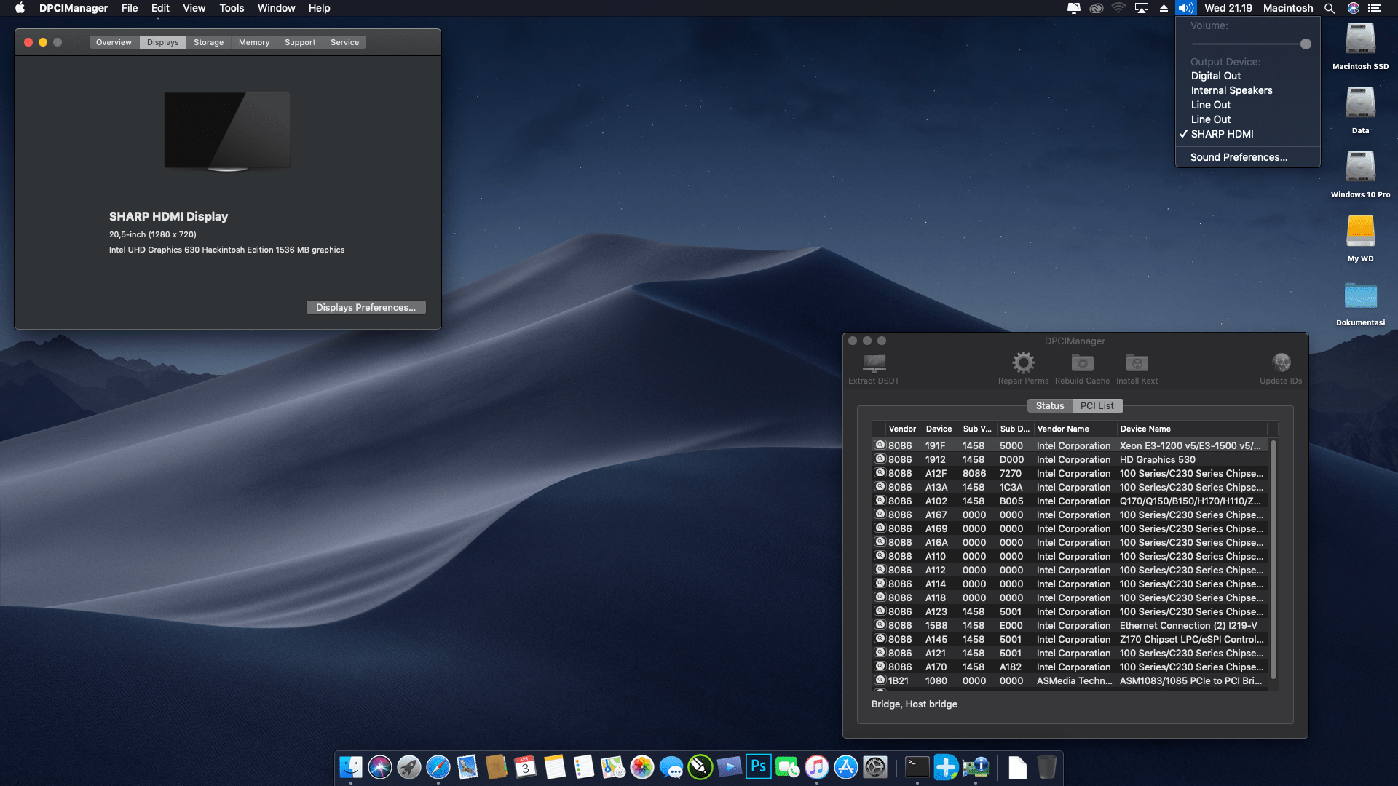The height and width of the screenshot is (786, 1398).
Task: Click the Macintosh user name in menu bar
Action: point(1288,8)
